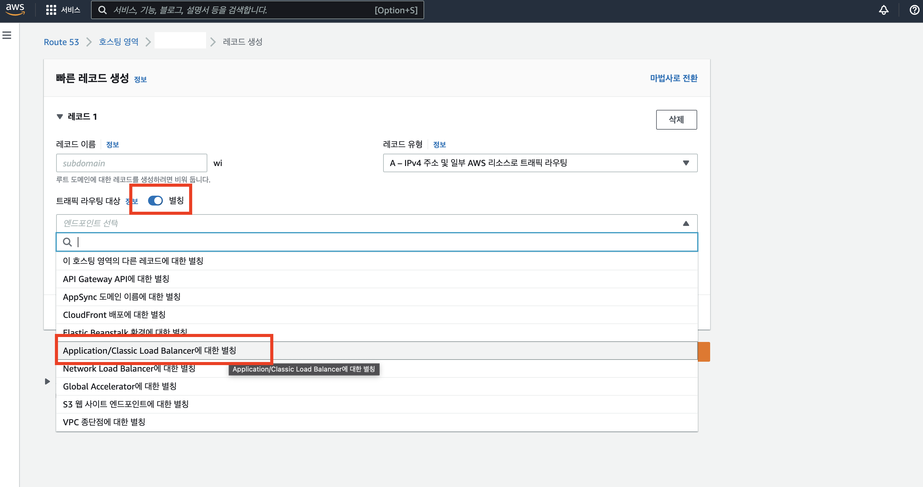Collapse the 엔드포인트 선택 dropdown arrow
The height and width of the screenshot is (487, 923).
pos(686,224)
